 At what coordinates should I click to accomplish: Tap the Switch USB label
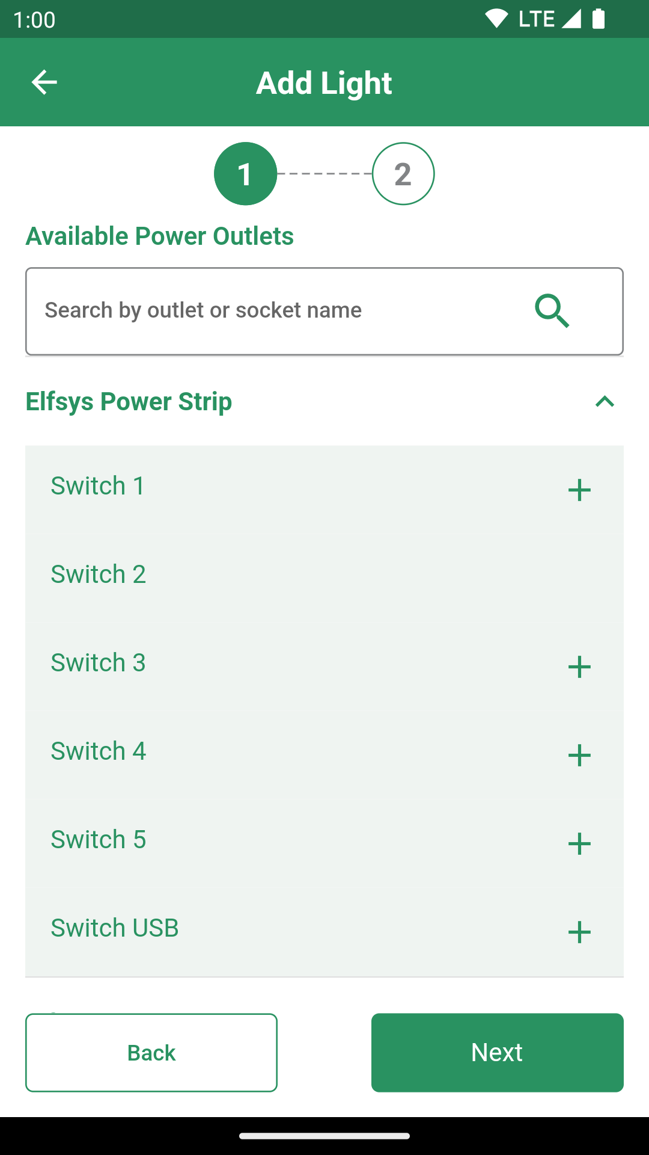[x=115, y=928]
